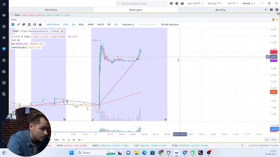
Task: Expand the Open P&L dropdown
Action: [195, 3]
